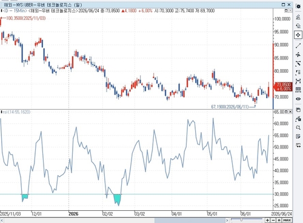Click the scrollbar left arrow
This screenshot has height=223, width=303.
tap(2, 220)
